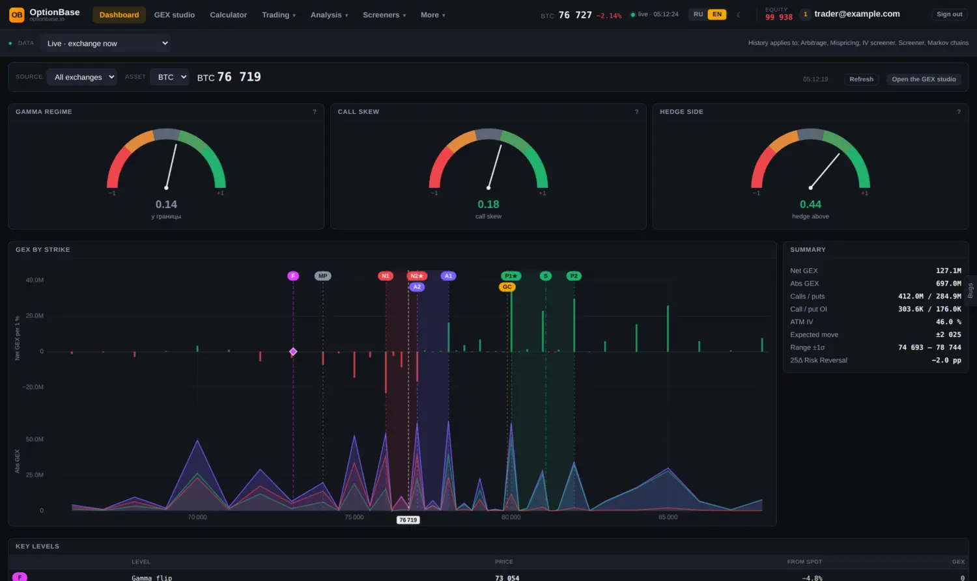Click the Range ±1σ value 74 693 – 78 744

coord(929,347)
